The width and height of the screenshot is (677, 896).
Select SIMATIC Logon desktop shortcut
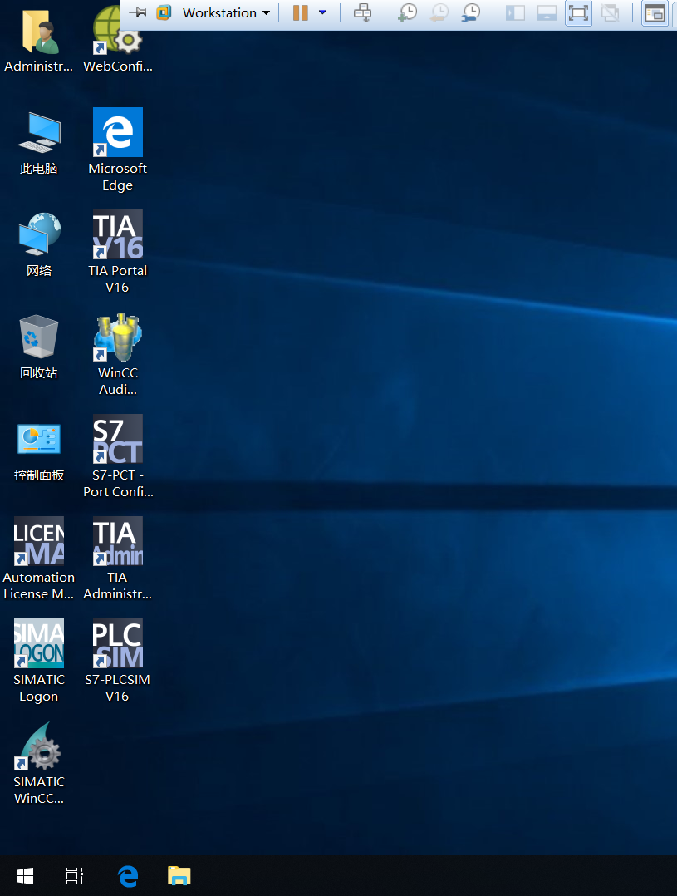39,644
